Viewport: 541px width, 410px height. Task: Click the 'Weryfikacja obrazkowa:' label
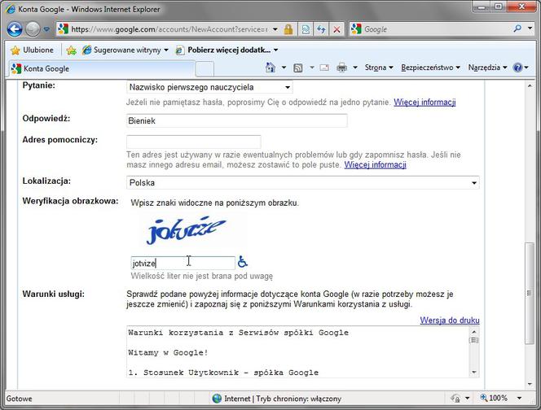[70, 201]
